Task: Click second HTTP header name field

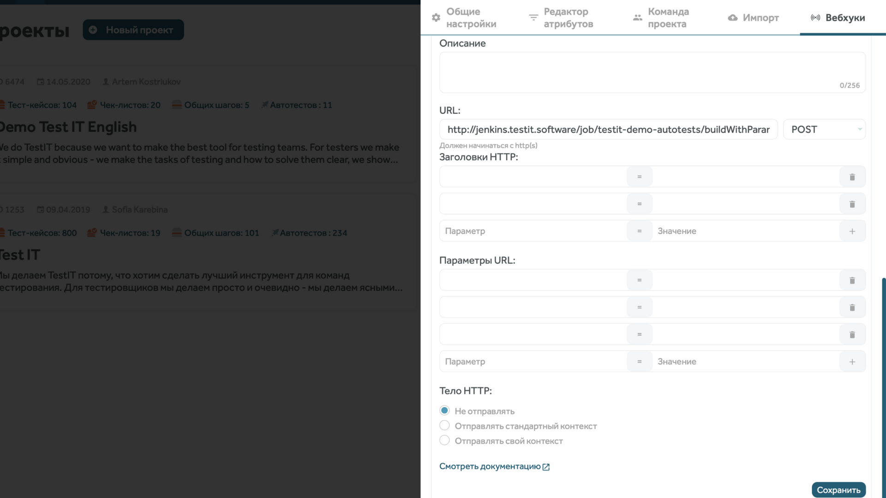Action: click(533, 204)
